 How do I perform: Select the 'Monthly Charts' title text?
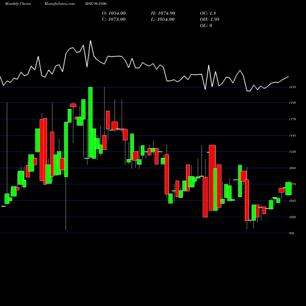(x=18, y=4)
